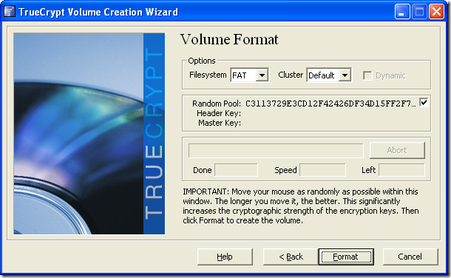Close the TrueCrypt wizard window

[436, 12]
